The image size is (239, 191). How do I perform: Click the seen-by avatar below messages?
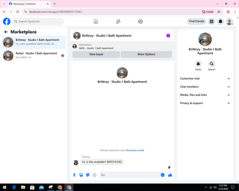[169, 167]
